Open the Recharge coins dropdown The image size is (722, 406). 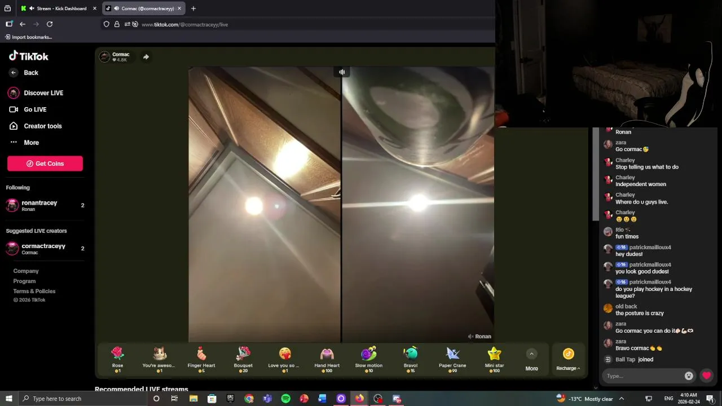point(568,359)
